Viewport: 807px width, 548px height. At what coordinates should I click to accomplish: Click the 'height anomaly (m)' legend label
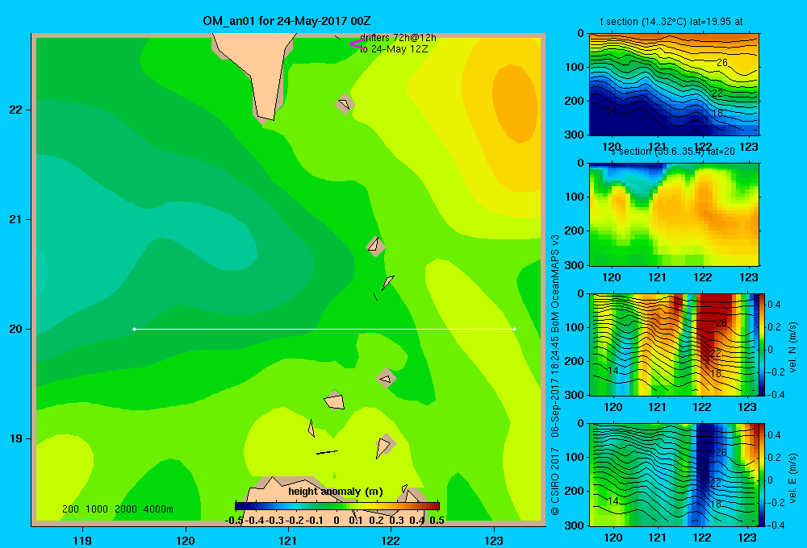(x=336, y=492)
